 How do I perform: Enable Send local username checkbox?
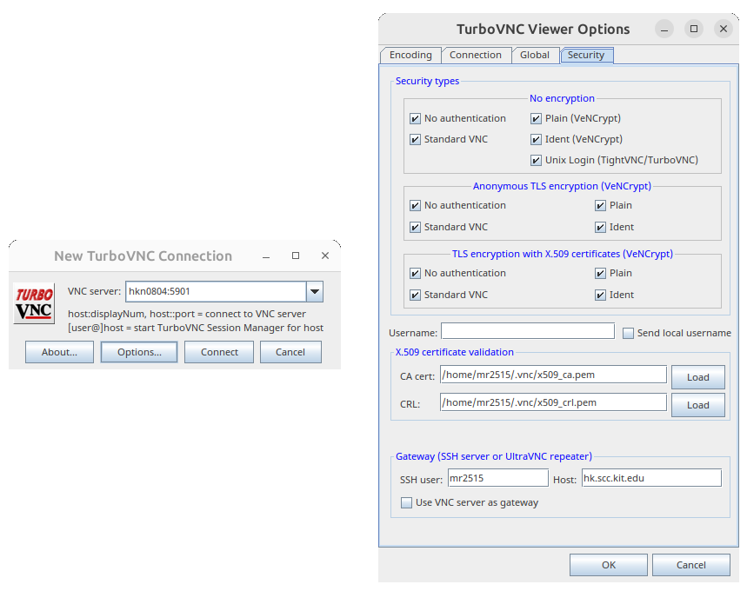click(x=629, y=333)
